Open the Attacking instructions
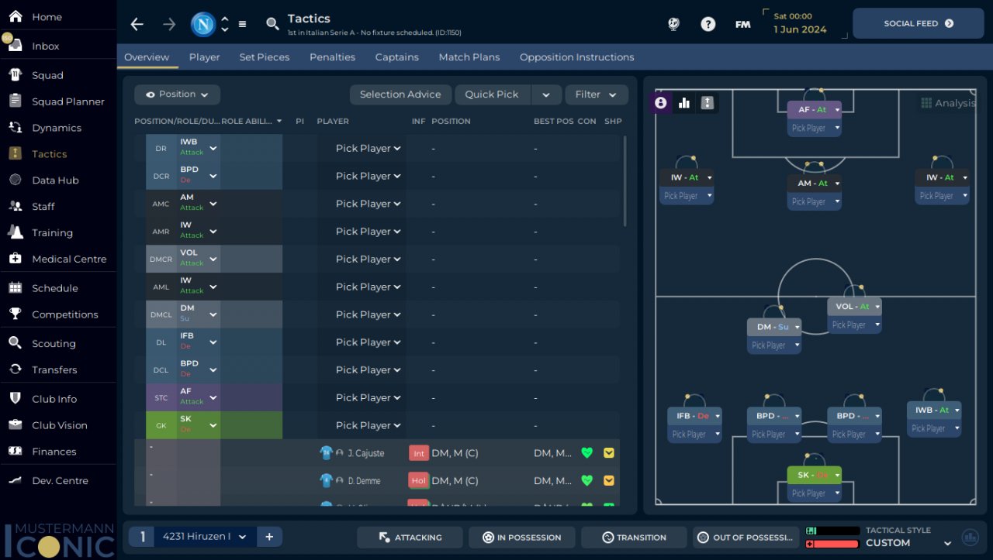993x560 pixels. click(410, 538)
